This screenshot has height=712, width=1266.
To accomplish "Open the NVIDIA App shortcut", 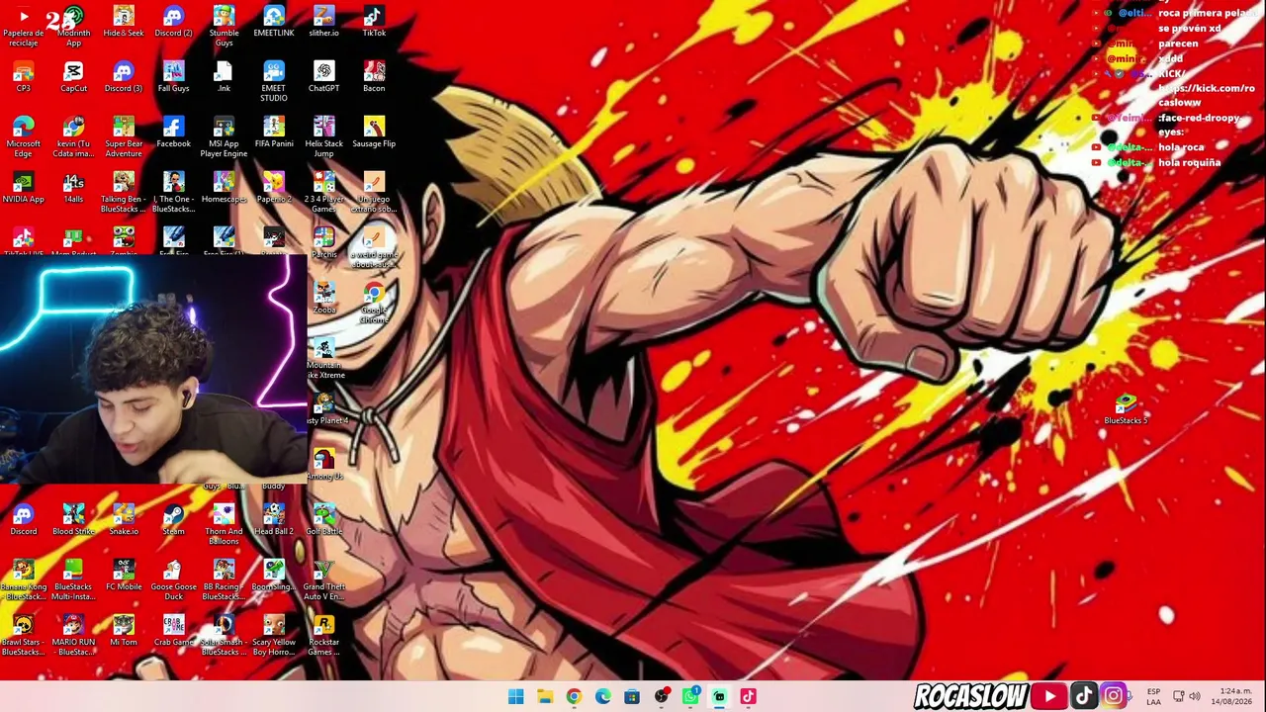I will [24, 188].
